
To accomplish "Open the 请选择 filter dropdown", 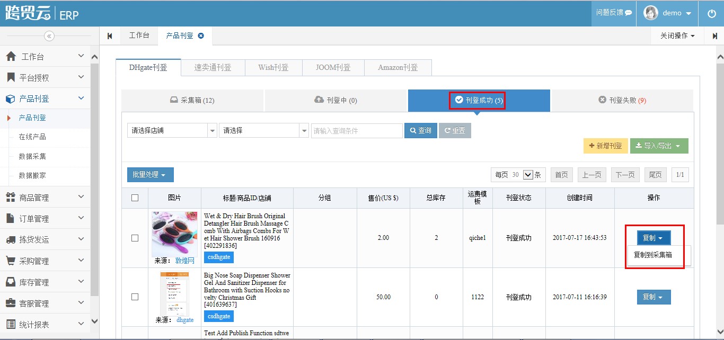I will [264, 130].
